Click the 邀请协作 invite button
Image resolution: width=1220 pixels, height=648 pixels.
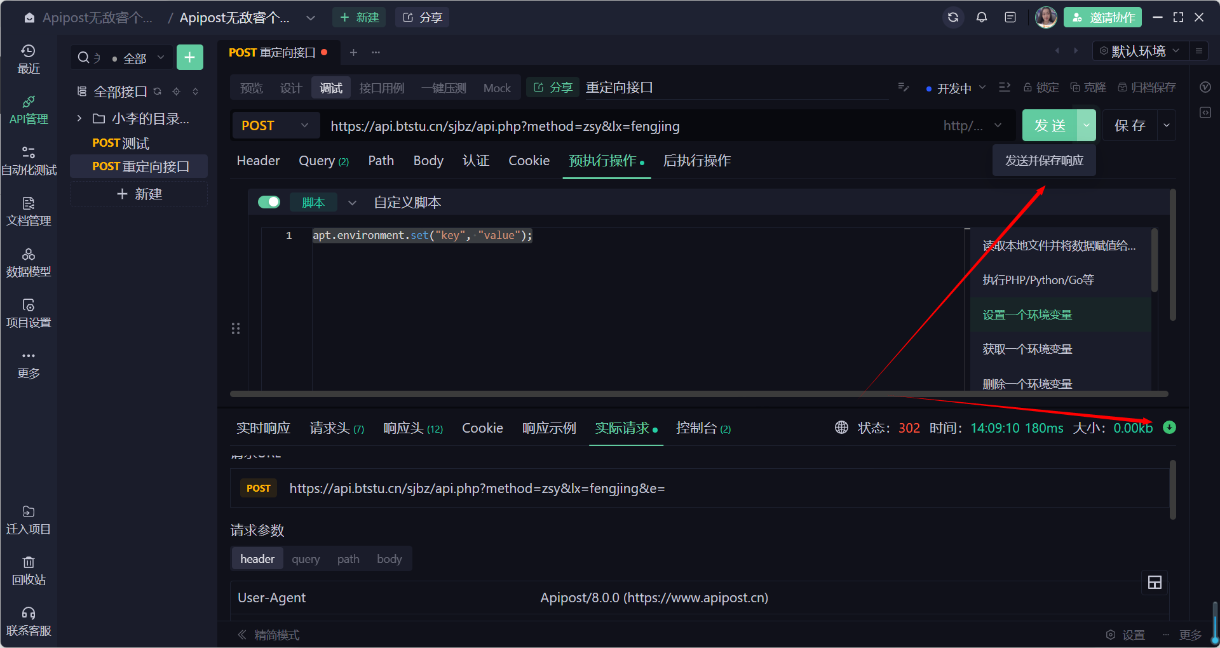point(1102,17)
